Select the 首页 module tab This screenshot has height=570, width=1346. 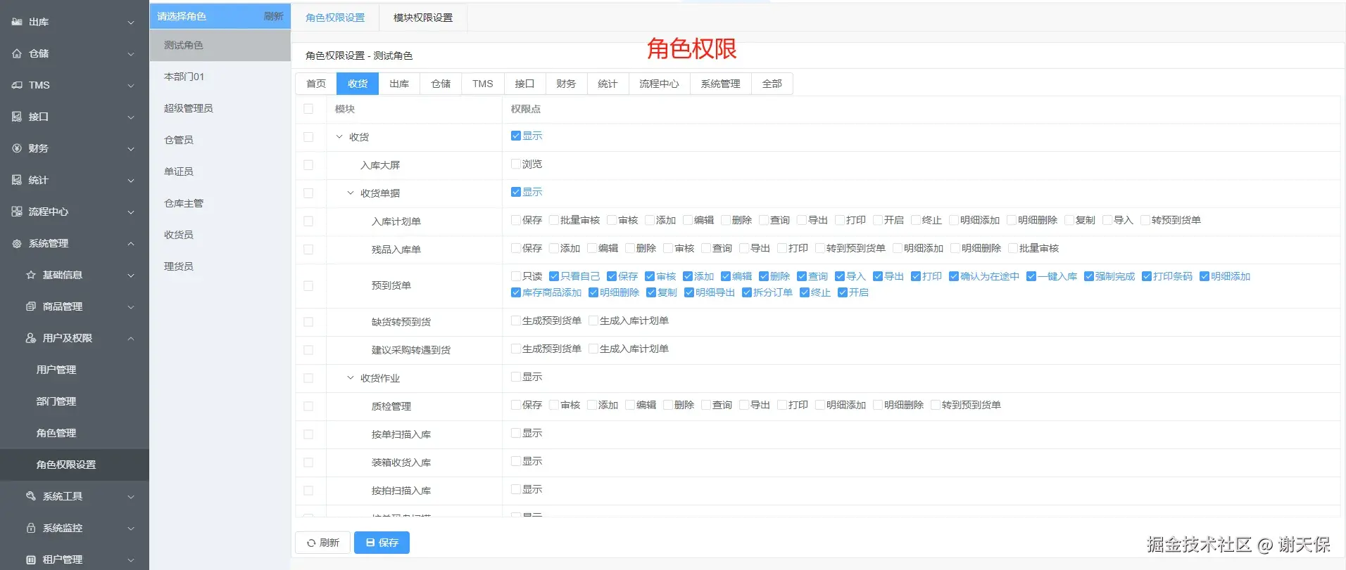point(316,84)
